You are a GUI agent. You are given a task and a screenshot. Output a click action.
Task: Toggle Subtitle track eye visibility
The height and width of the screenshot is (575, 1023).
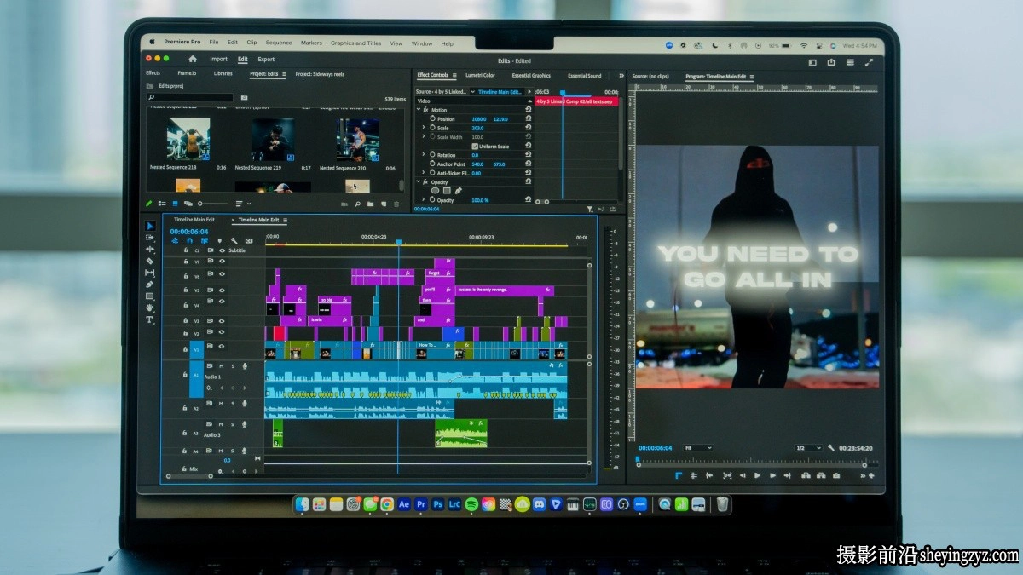point(222,250)
